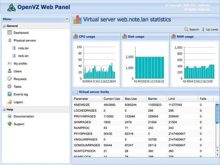Go to My profile

coord(20,63)
